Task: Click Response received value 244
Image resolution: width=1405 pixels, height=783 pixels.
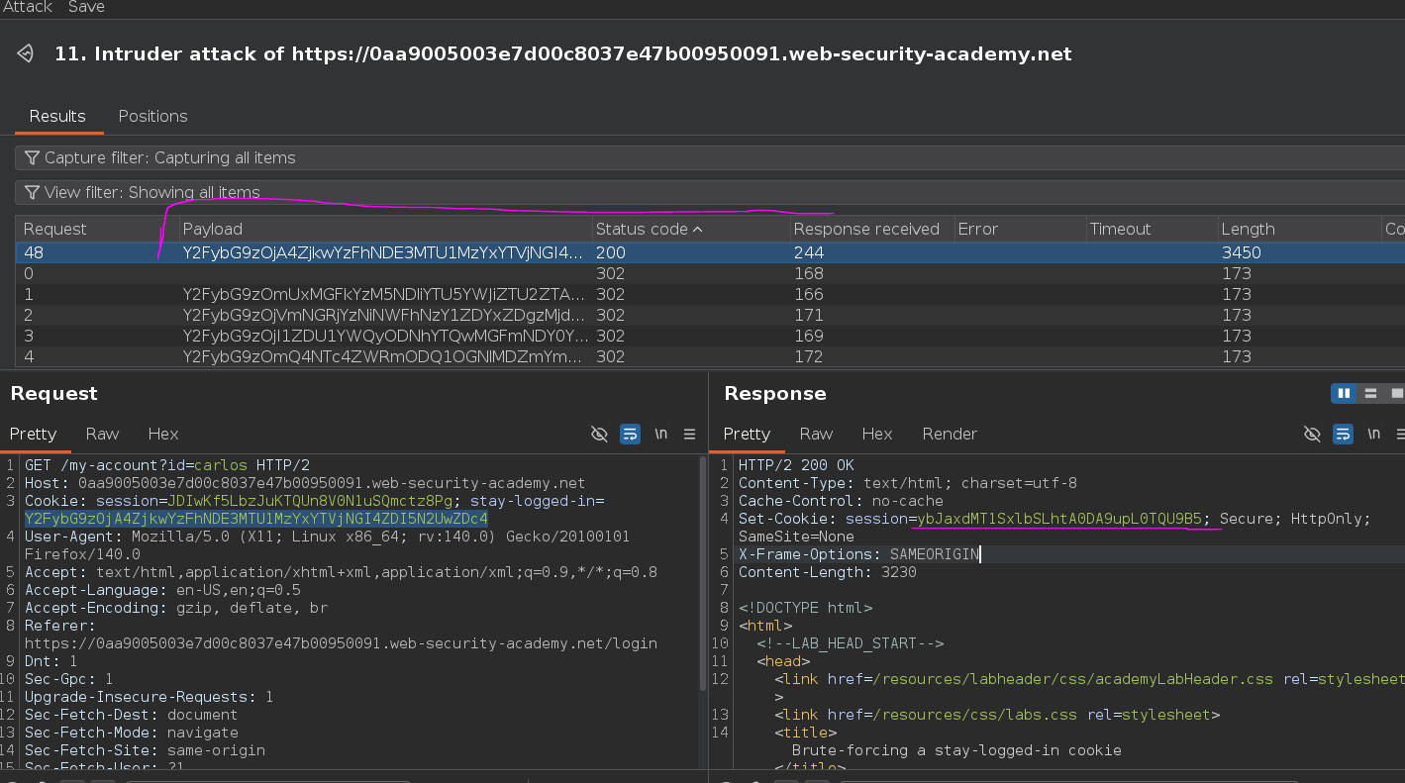Action: point(808,252)
